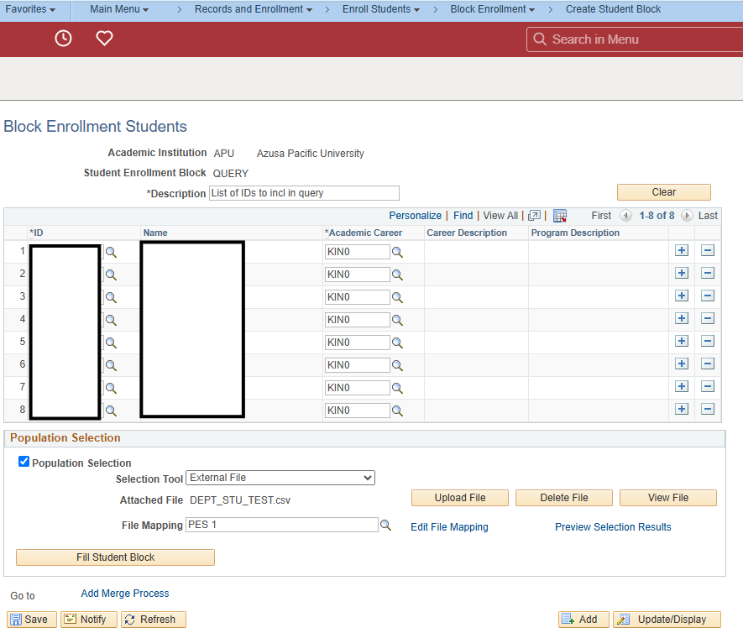Open the File Mapping lookup magnifier
The width and height of the screenshot is (743, 633).
pos(385,525)
